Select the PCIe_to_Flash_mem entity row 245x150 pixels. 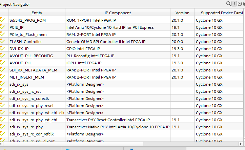tap(28, 35)
